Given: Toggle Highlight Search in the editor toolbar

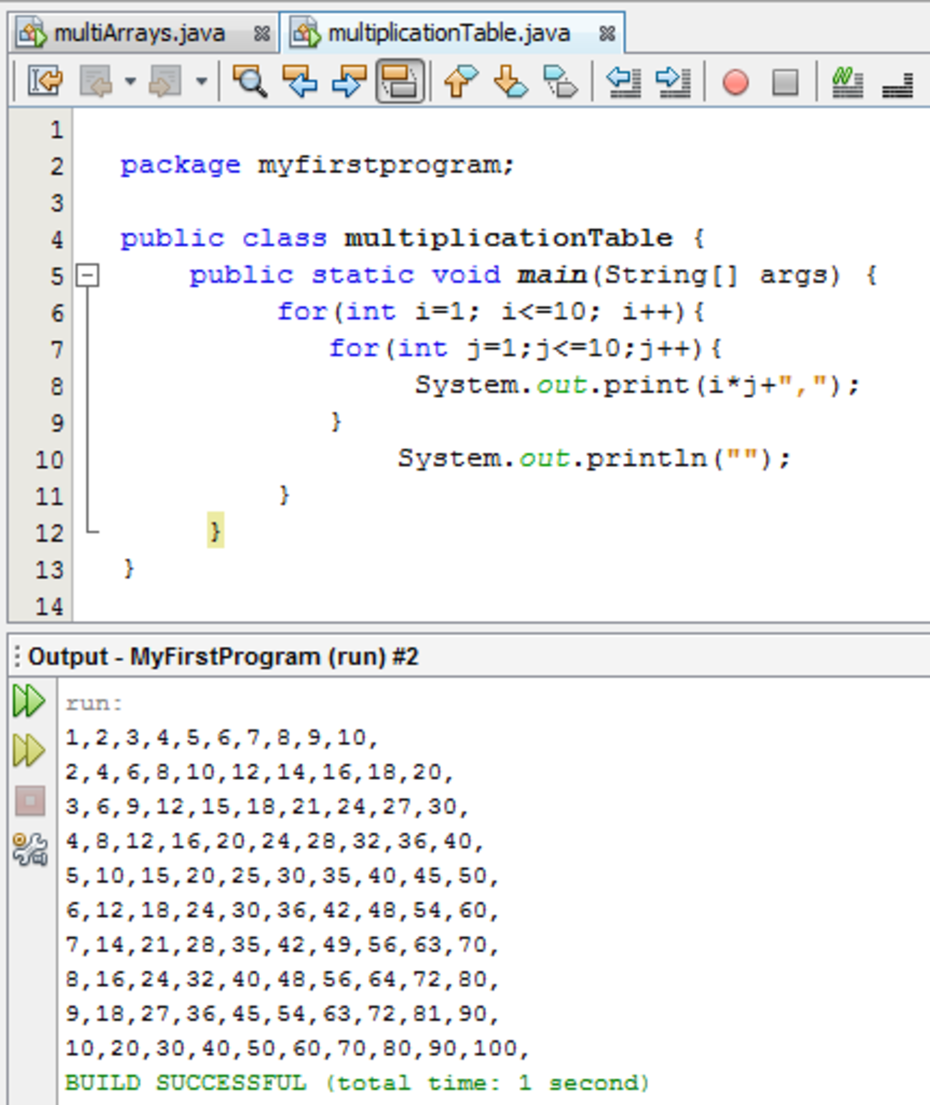Looking at the screenshot, I should click(x=400, y=82).
